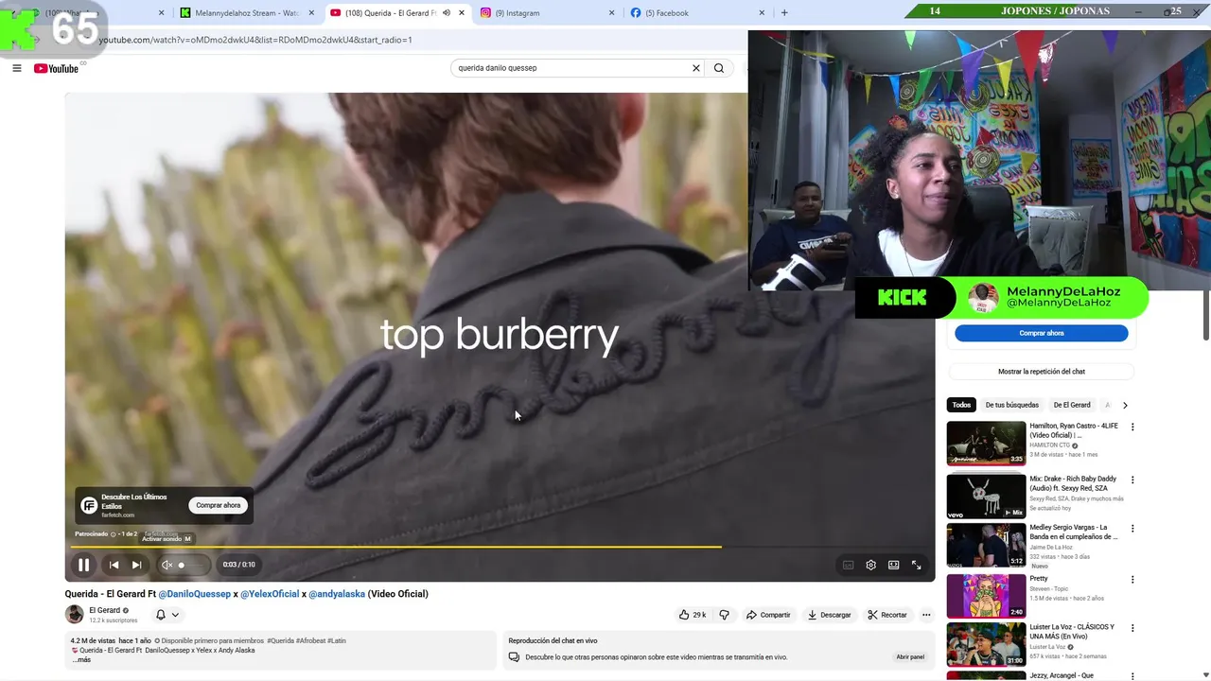Open more actions ellipsis under the video
The width and height of the screenshot is (1211, 681).
[926, 615]
